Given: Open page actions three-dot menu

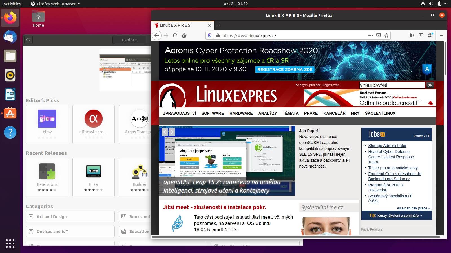Looking at the screenshot, I should (x=371, y=35).
